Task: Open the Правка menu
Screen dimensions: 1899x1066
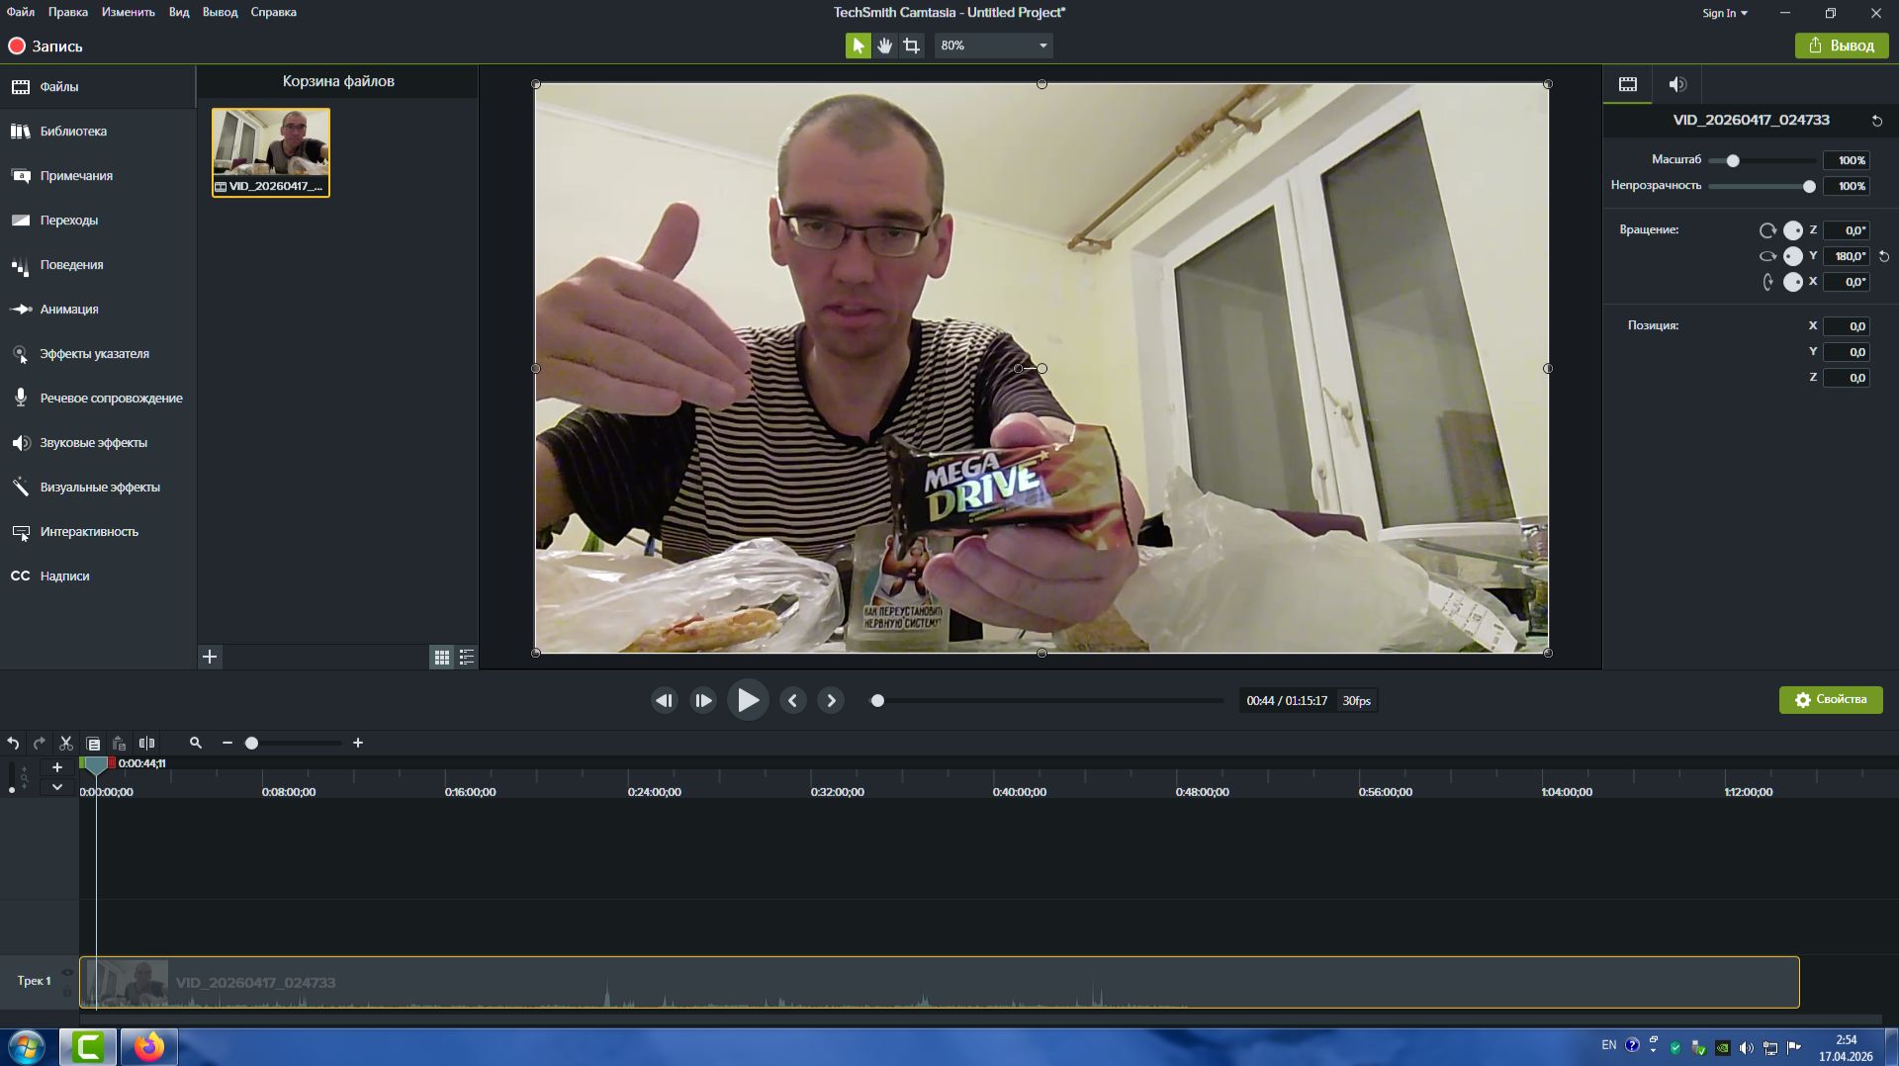Action: point(68,12)
